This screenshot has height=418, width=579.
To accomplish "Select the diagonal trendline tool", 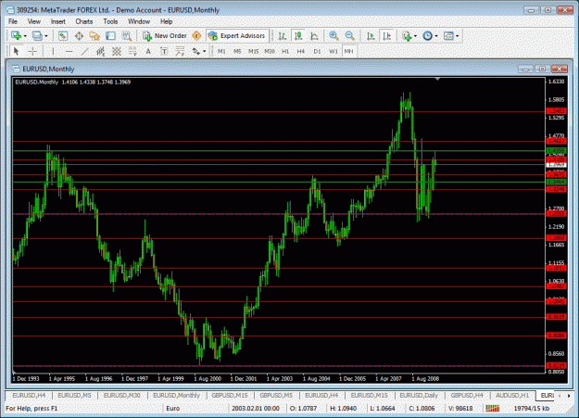I will click(85, 51).
